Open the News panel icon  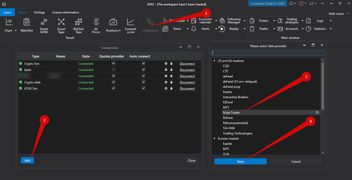tap(166, 29)
